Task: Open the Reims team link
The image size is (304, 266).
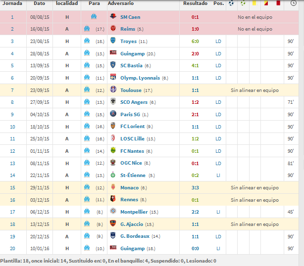Action: [x=128, y=29]
